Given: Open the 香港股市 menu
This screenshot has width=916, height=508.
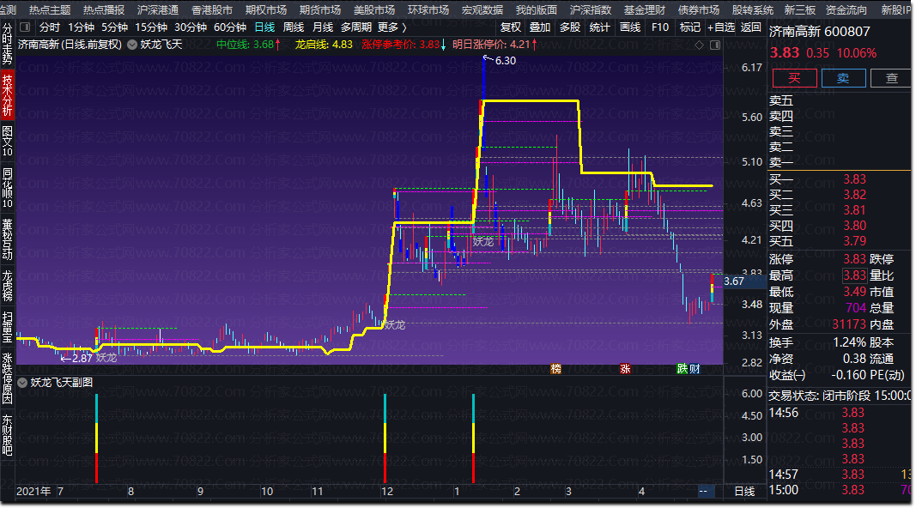Looking at the screenshot, I should 211,10.
